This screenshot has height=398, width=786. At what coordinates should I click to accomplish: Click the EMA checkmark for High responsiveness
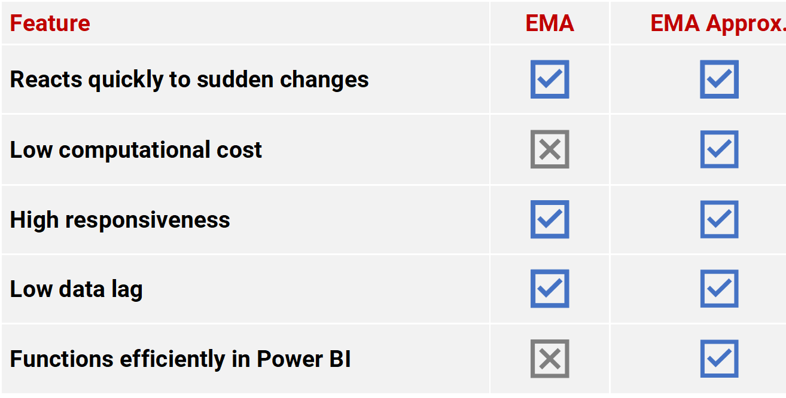[550, 219]
